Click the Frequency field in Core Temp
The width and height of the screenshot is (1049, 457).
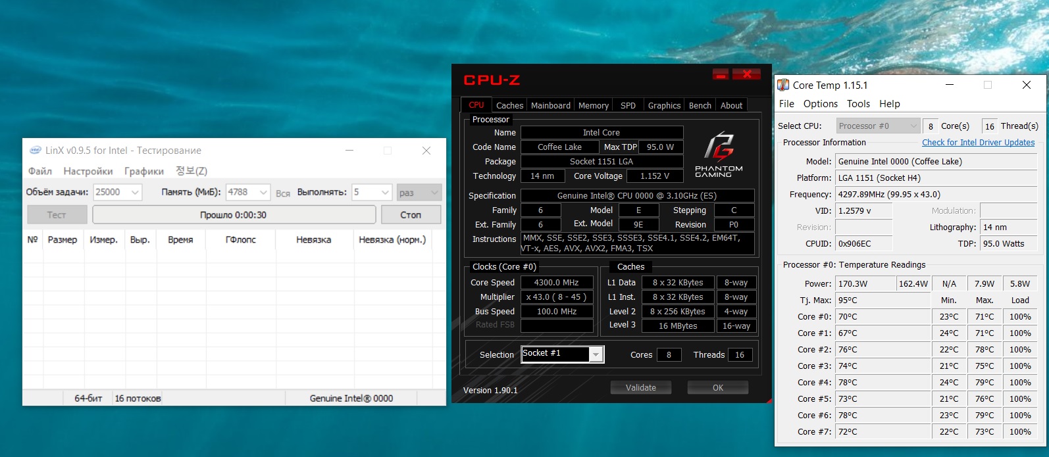[x=936, y=195]
